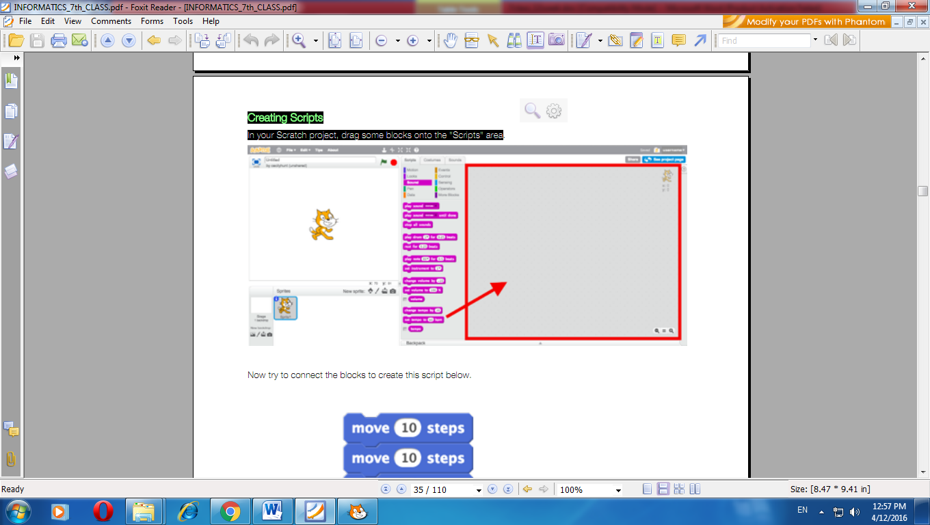Click the status bar previous view arrow

(x=527, y=489)
